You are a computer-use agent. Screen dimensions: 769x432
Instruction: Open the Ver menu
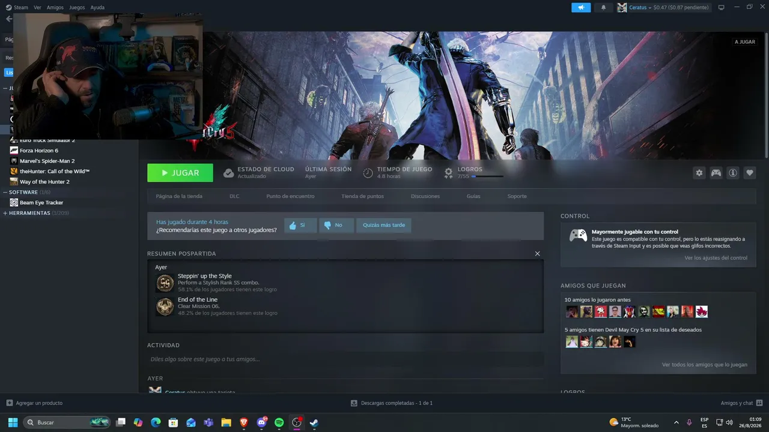tap(38, 7)
